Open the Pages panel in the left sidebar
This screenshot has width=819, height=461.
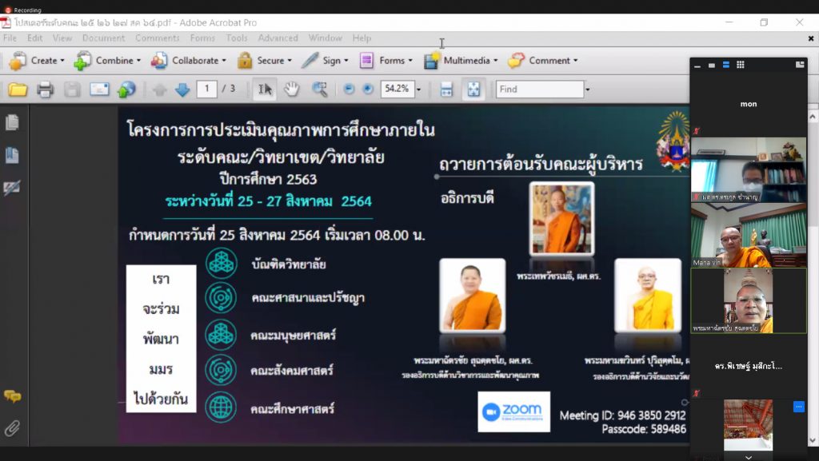tap(12, 122)
